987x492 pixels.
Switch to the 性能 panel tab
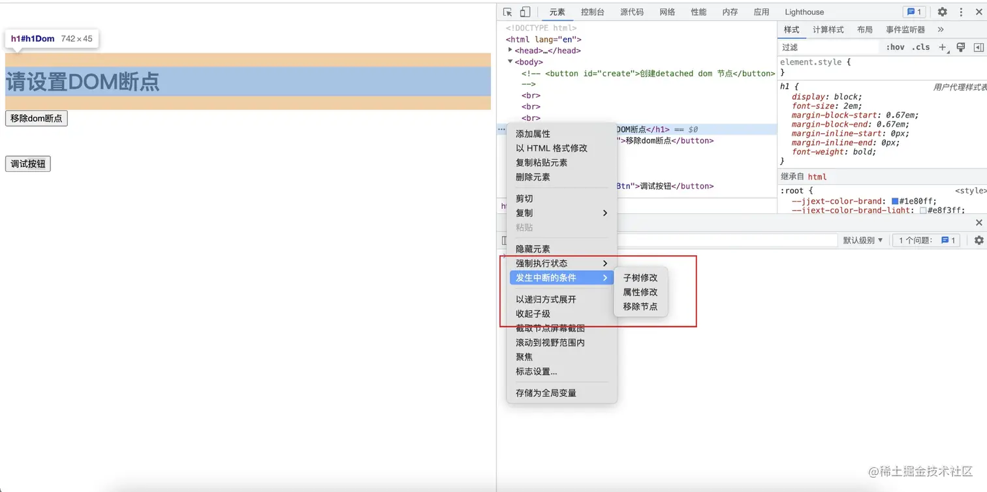[698, 12]
